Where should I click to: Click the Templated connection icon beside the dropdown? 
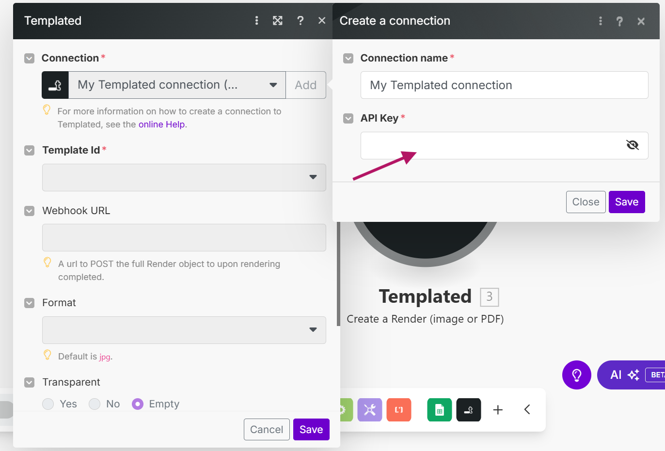click(55, 85)
